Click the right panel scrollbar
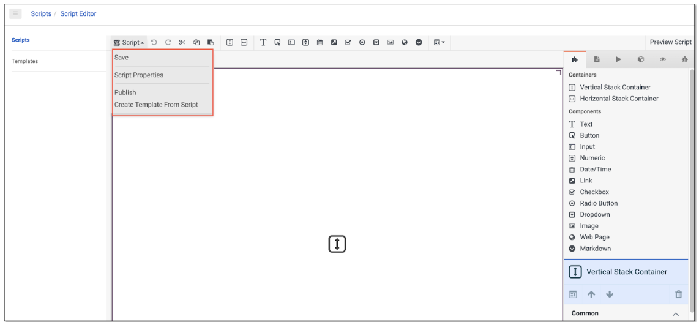 pyautogui.click(x=692, y=192)
